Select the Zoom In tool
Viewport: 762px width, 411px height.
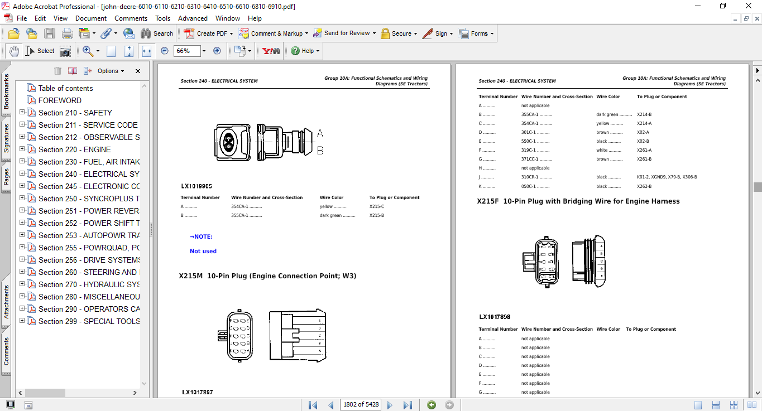click(88, 51)
